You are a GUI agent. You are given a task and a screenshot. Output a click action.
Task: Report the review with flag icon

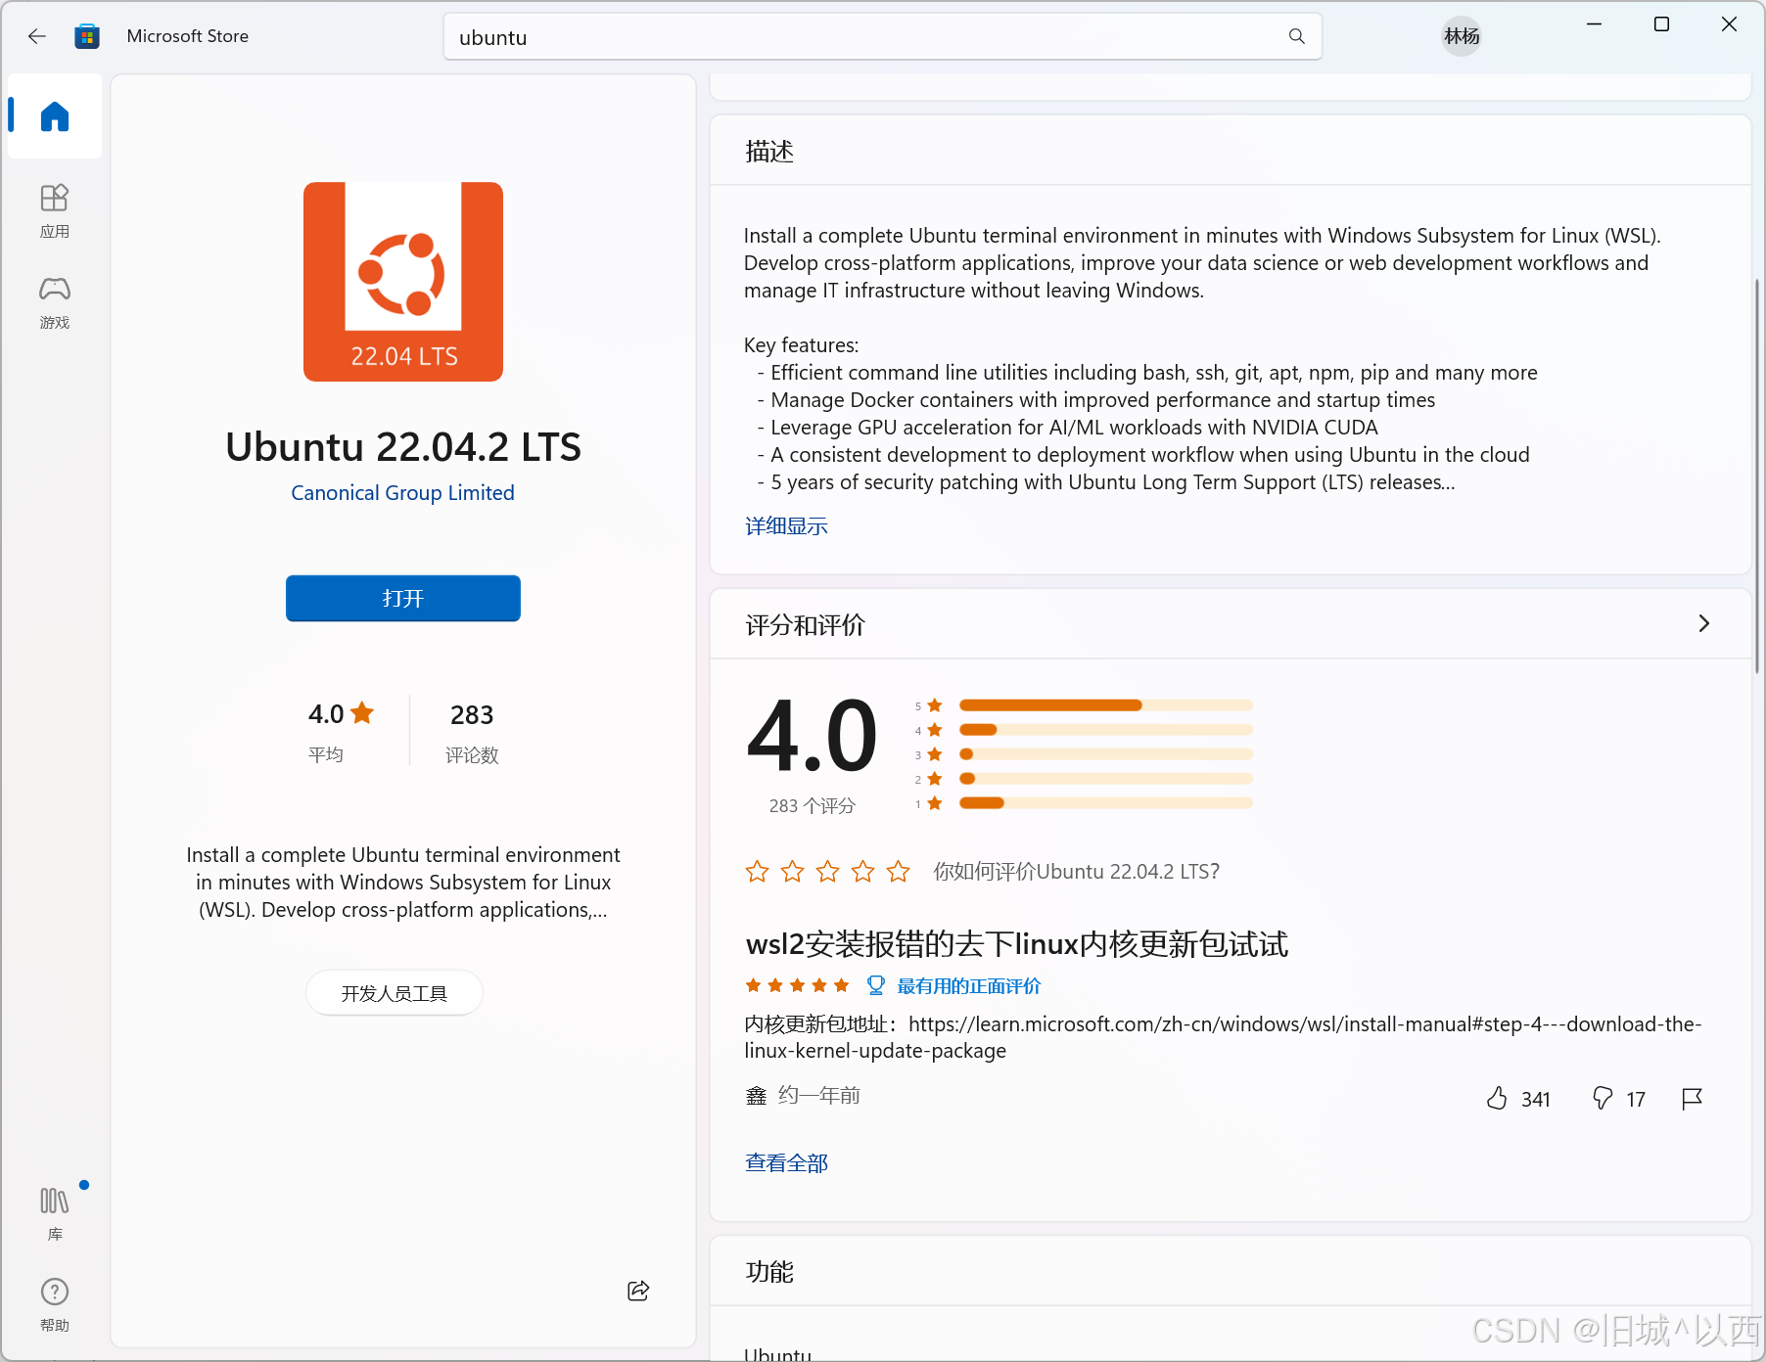pos(1692,1099)
